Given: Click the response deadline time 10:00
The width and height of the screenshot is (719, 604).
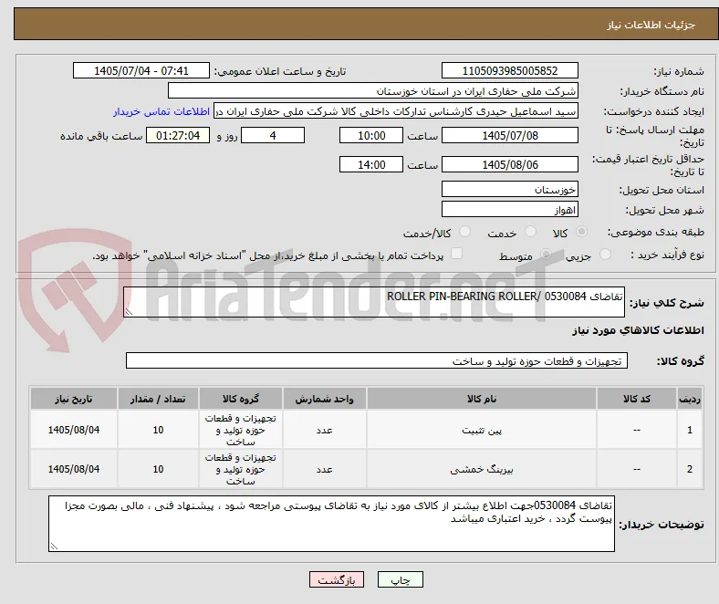Looking at the screenshot, I should (371, 135).
